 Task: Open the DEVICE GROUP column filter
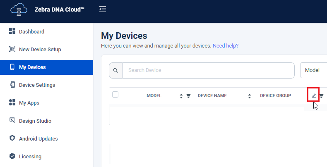click(x=321, y=96)
